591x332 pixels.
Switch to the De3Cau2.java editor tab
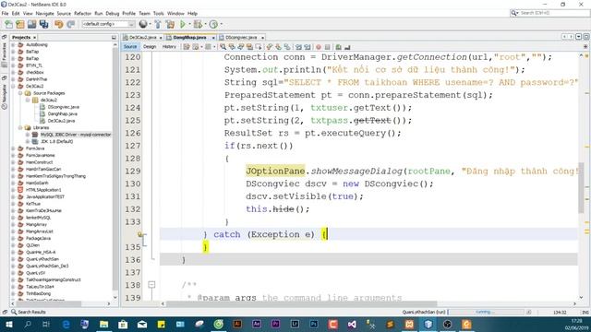click(x=142, y=37)
